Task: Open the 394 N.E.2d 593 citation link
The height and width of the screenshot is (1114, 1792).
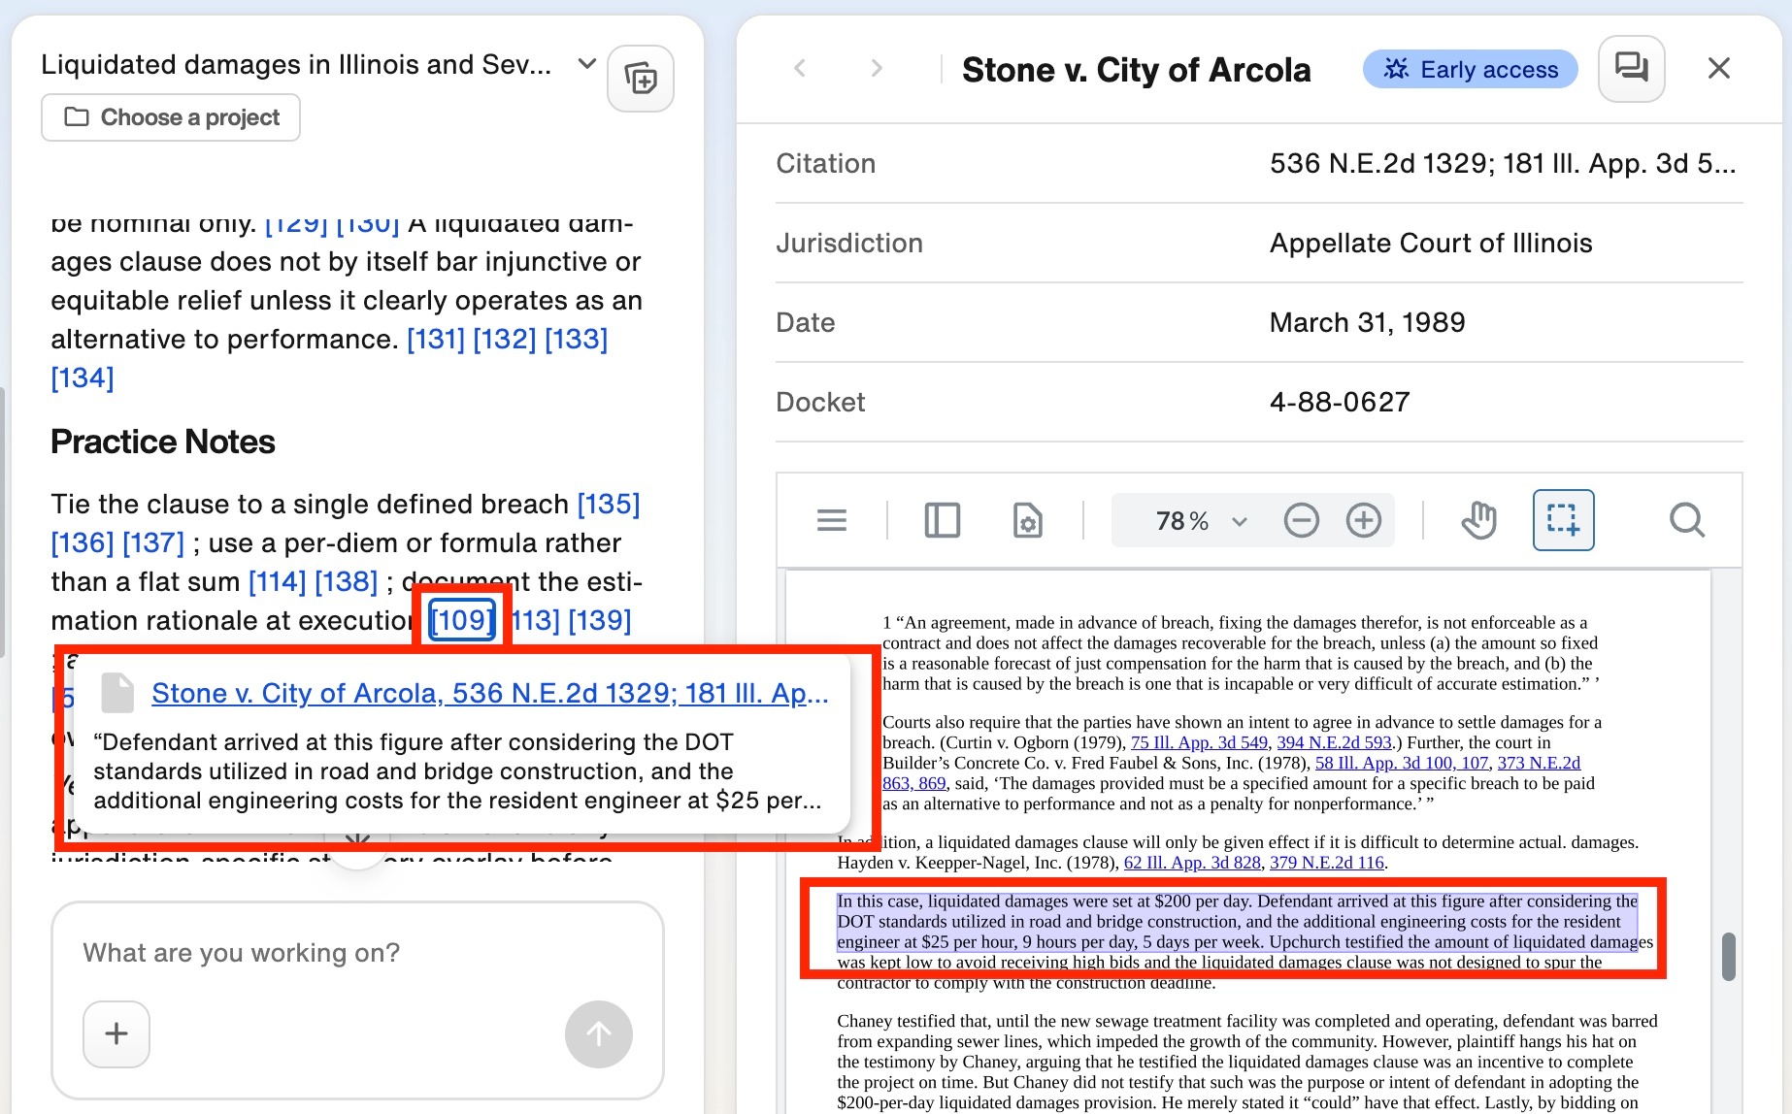Action: (x=1334, y=742)
